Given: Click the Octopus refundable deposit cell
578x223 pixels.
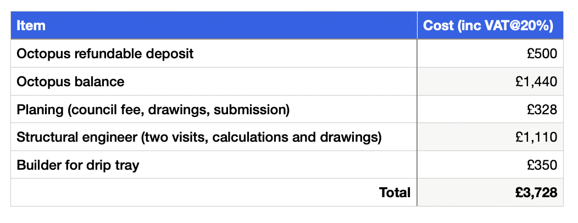Looking at the screenshot, I should pos(214,53).
